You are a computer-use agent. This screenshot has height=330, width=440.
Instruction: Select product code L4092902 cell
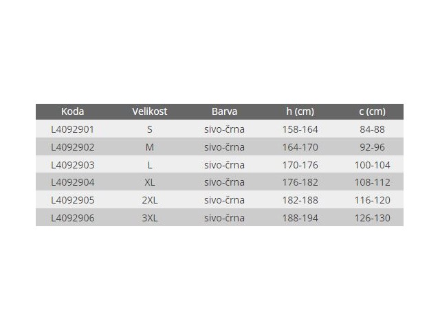click(x=73, y=146)
